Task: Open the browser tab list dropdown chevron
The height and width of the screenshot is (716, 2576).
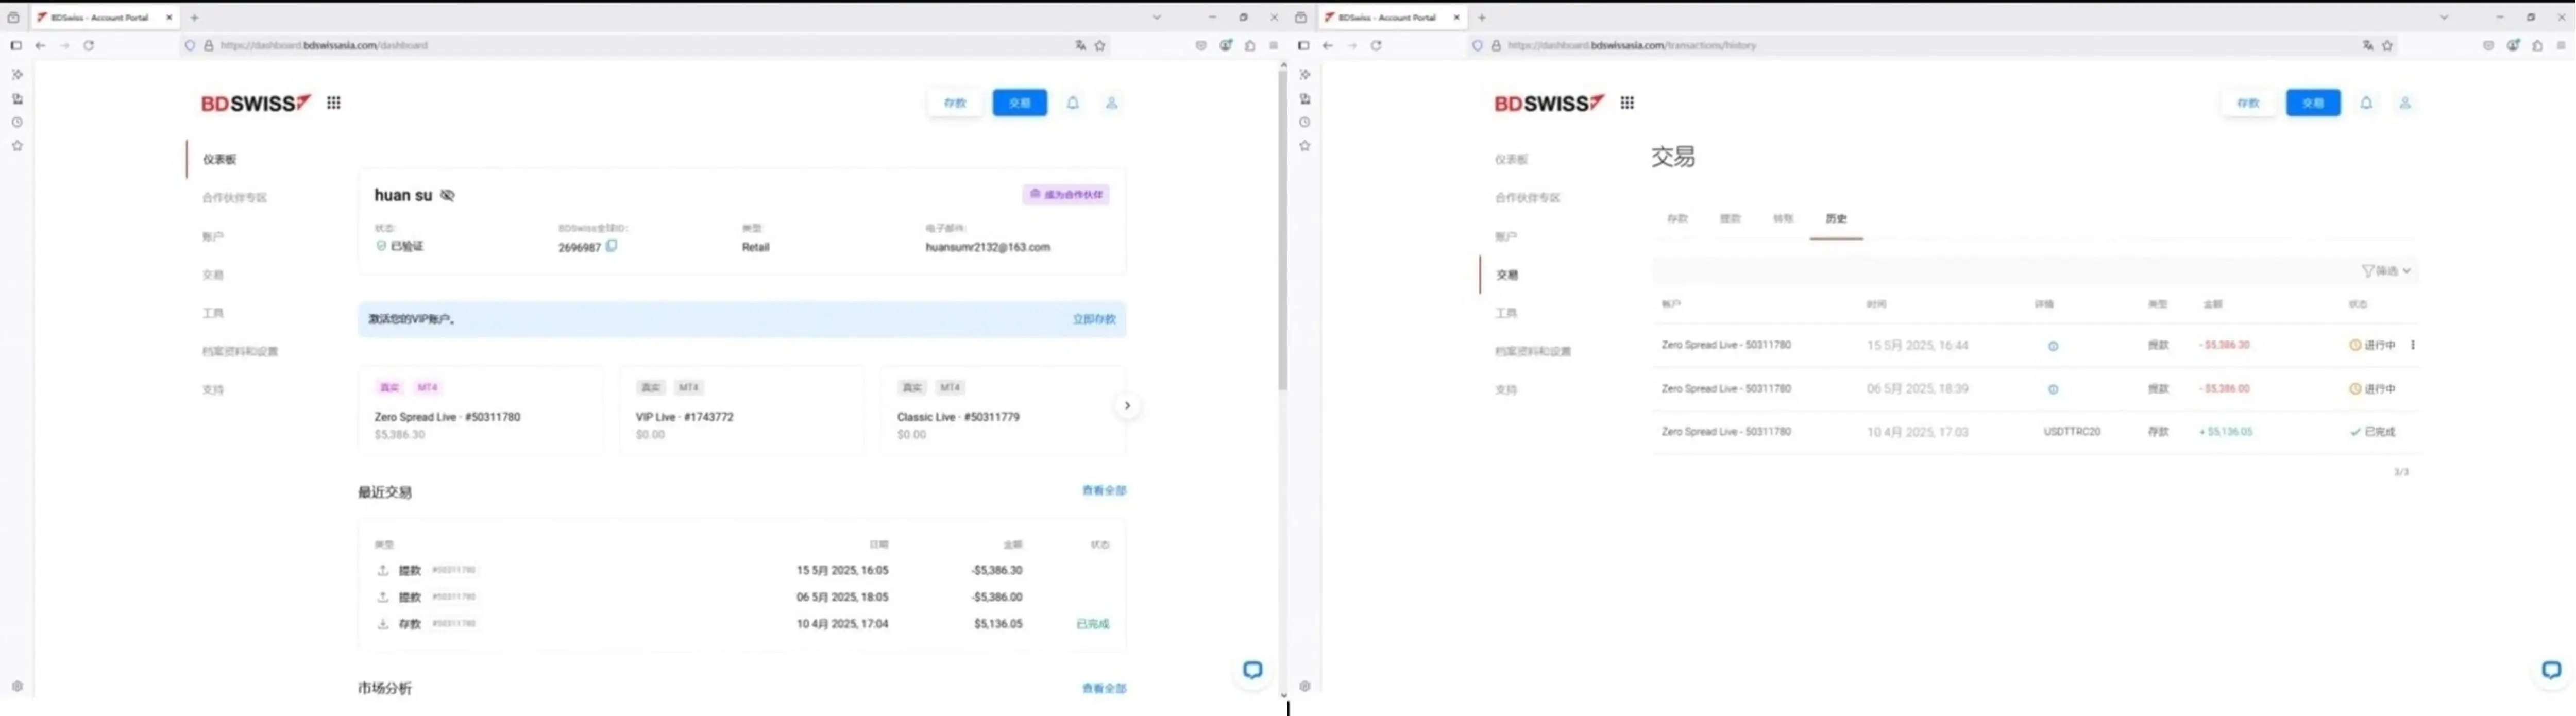Action: [1157, 17]
